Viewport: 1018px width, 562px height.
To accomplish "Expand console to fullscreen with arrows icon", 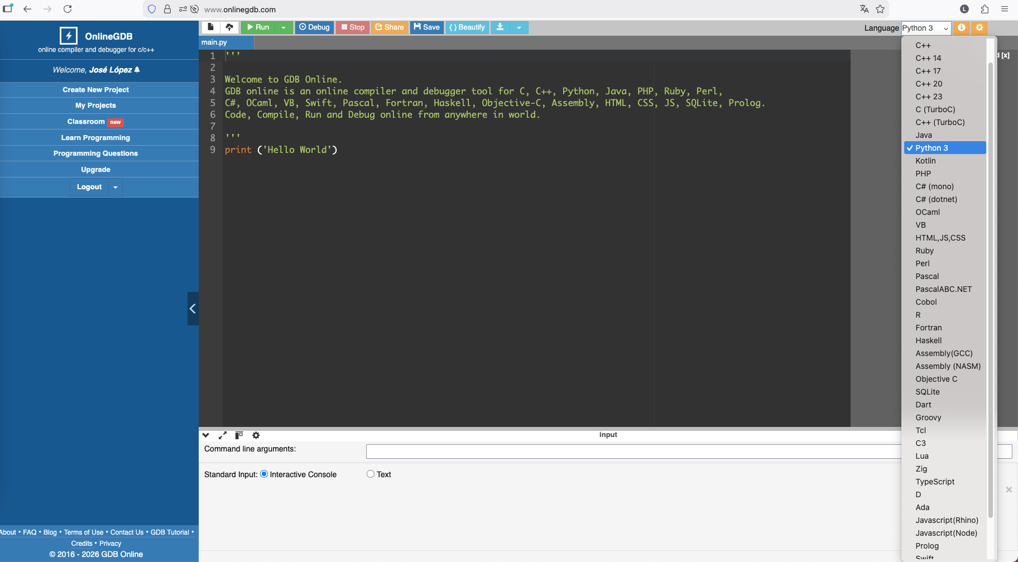I will click(x=222, y=435).
